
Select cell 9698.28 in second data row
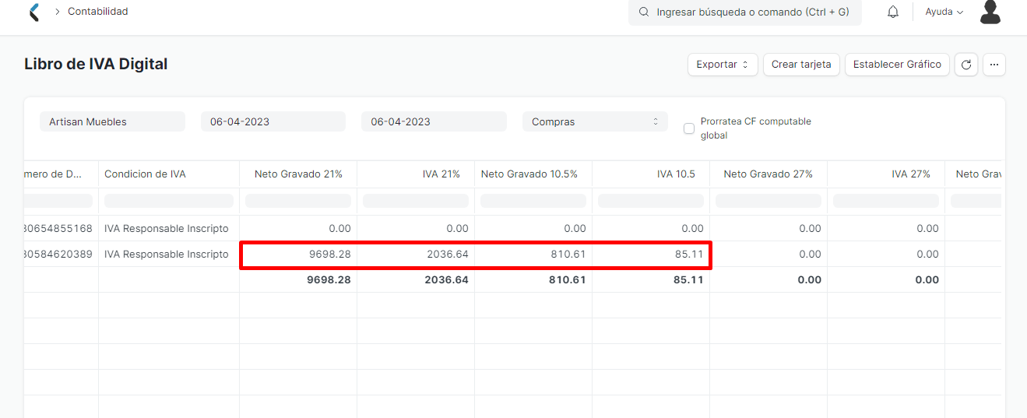pyautogui.click(x=298, y=254)
